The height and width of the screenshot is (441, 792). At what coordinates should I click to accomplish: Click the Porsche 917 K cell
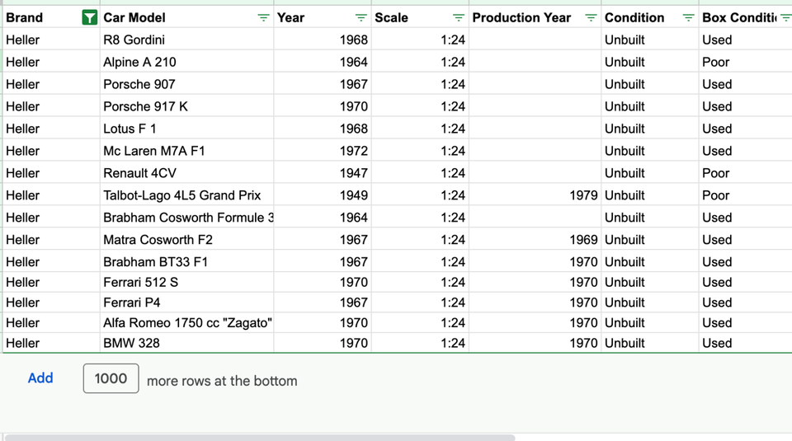tap(187, 106)
